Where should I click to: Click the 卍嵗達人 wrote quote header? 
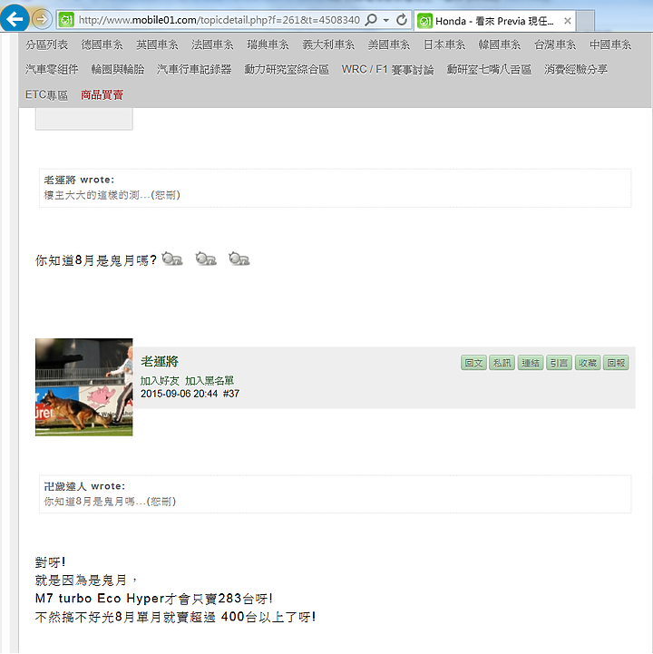(84, 486)
